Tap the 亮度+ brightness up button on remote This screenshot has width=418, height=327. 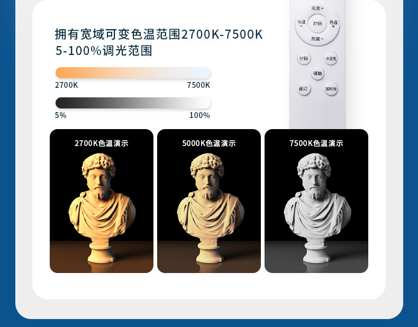pos(317,8)
